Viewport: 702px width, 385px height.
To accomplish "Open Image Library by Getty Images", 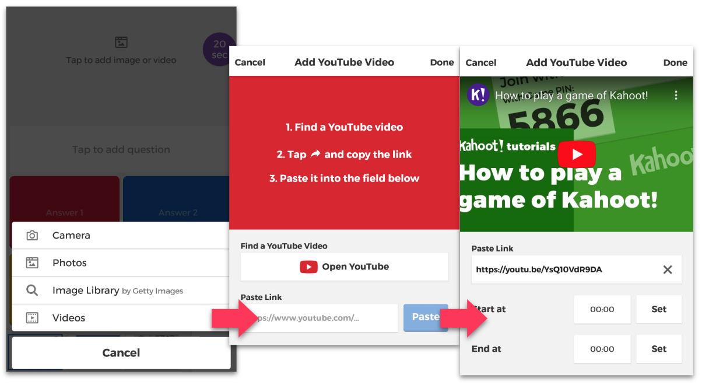I will [117, 290].
